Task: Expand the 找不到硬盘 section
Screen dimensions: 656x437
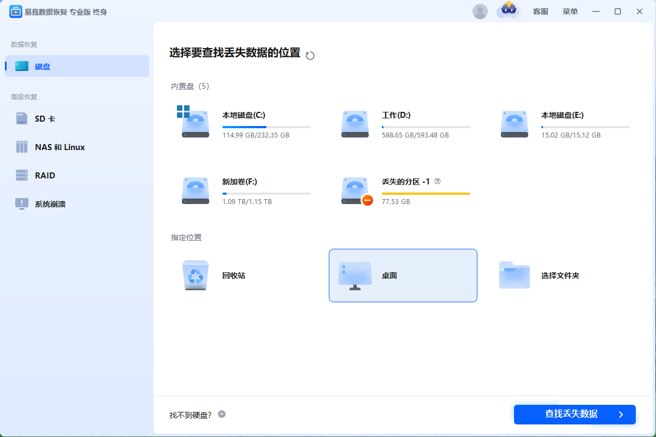Action: (222, 414)
